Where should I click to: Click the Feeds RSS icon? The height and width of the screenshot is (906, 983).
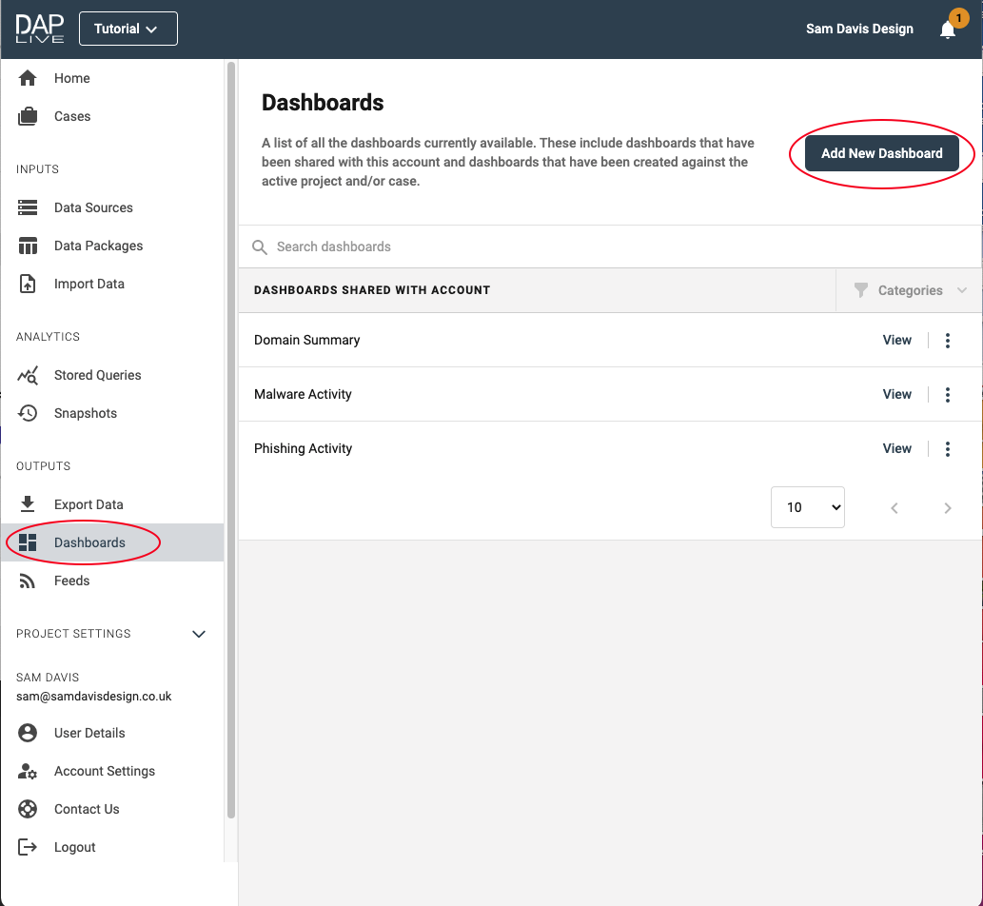[28, 581]
